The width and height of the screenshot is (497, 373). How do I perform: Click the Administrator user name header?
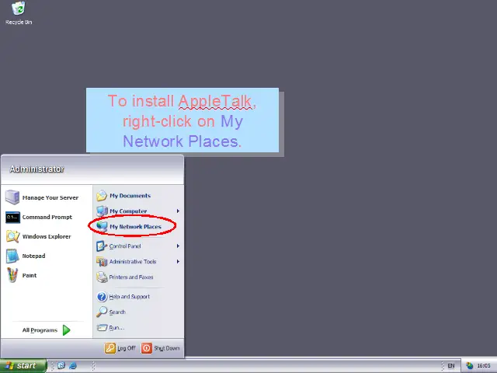36,169
